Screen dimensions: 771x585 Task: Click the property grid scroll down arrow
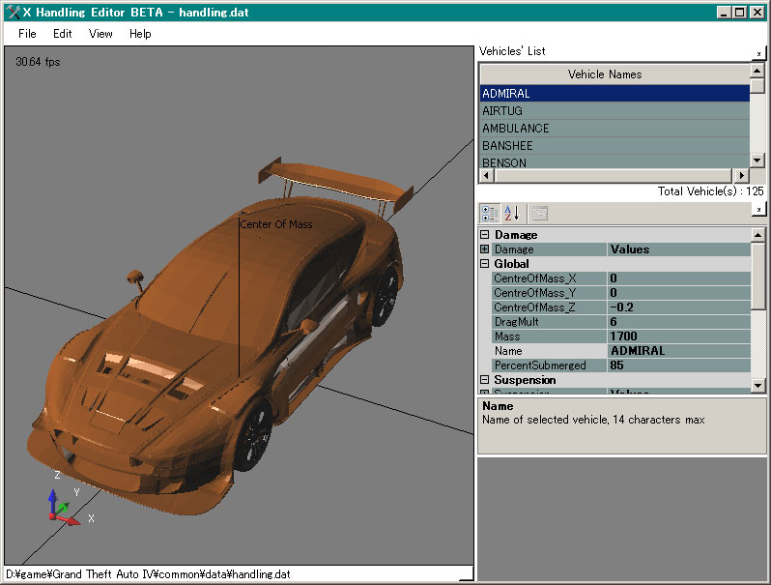pos(757,386)
